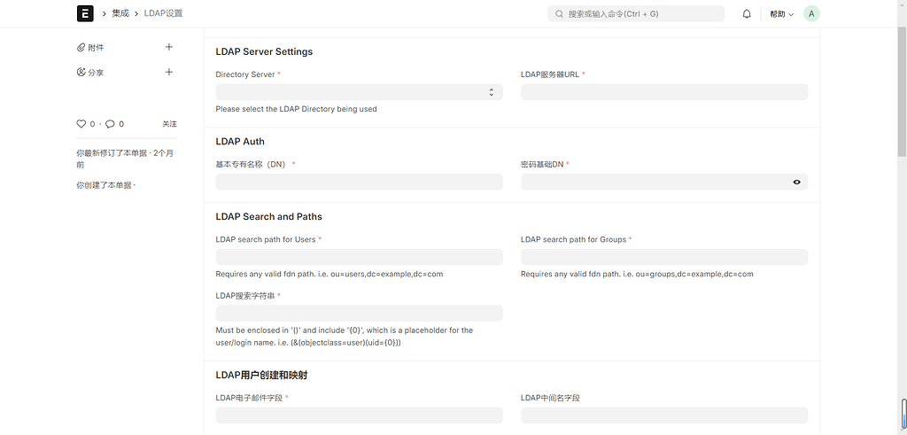Add an attachment with plus icon
This screenshot has width=907, height=435.
[x=169, y=47]
